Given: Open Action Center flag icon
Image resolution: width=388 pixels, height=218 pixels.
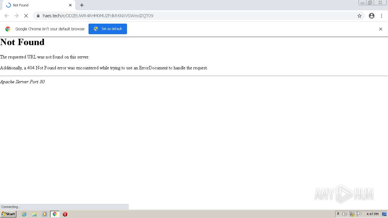Looking at the screenshot, I should tap(359, 214).
